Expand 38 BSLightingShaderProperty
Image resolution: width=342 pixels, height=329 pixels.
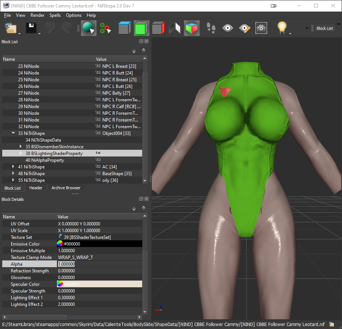tap(20, 153)
